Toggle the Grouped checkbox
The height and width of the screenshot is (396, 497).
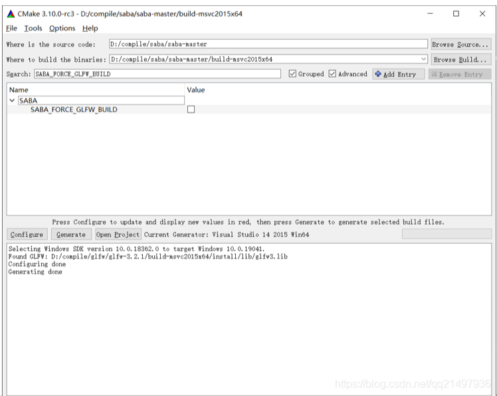pos(292,74)
